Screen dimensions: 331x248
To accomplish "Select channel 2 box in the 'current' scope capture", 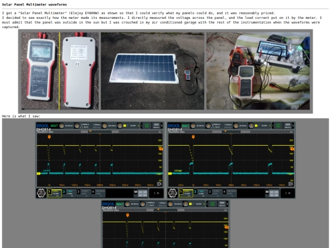I will coord(69,193).
